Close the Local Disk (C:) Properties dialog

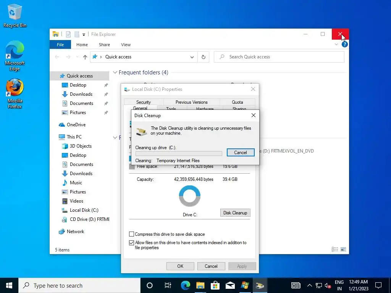(253, 89)
